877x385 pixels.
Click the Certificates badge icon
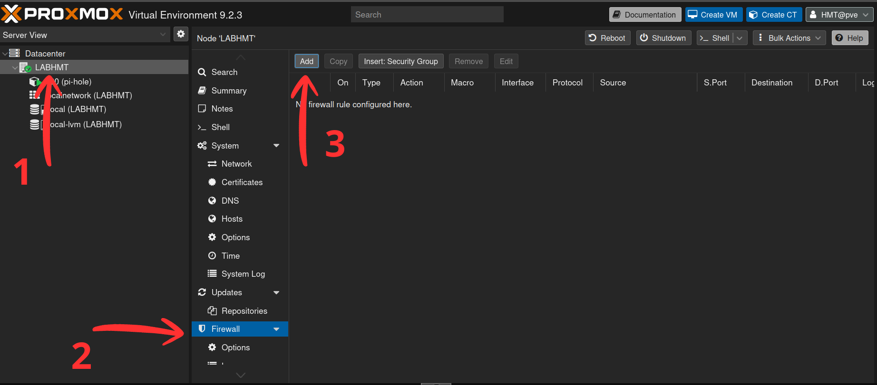(212, 182)
